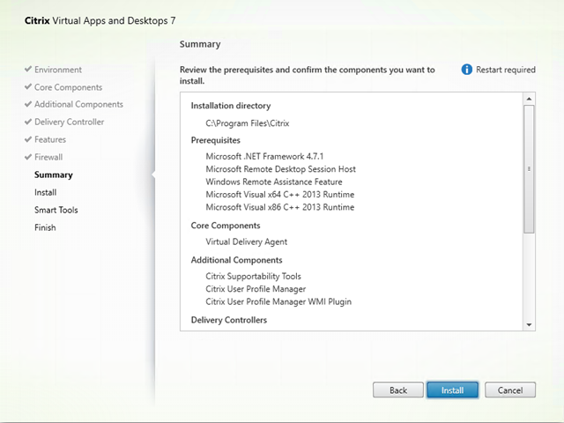Click Windows Remote Assistance Feature entry
564x423 pixels.
click(274, 182)
